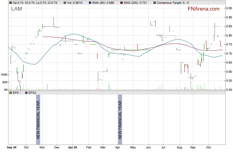Click the EPS2 legend text label

tap(32, 93)
